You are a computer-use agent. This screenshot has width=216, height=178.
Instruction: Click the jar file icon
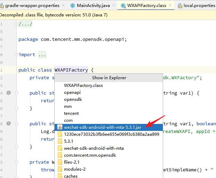coord(60,127)
